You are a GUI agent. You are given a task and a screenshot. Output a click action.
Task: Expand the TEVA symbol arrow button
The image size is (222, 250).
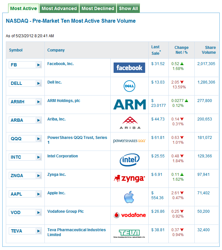point(39,231)
